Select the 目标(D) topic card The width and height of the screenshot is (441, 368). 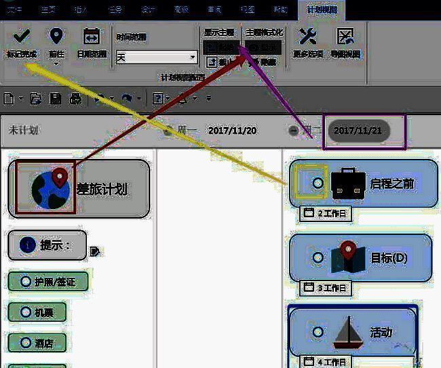tap(361, 257)
